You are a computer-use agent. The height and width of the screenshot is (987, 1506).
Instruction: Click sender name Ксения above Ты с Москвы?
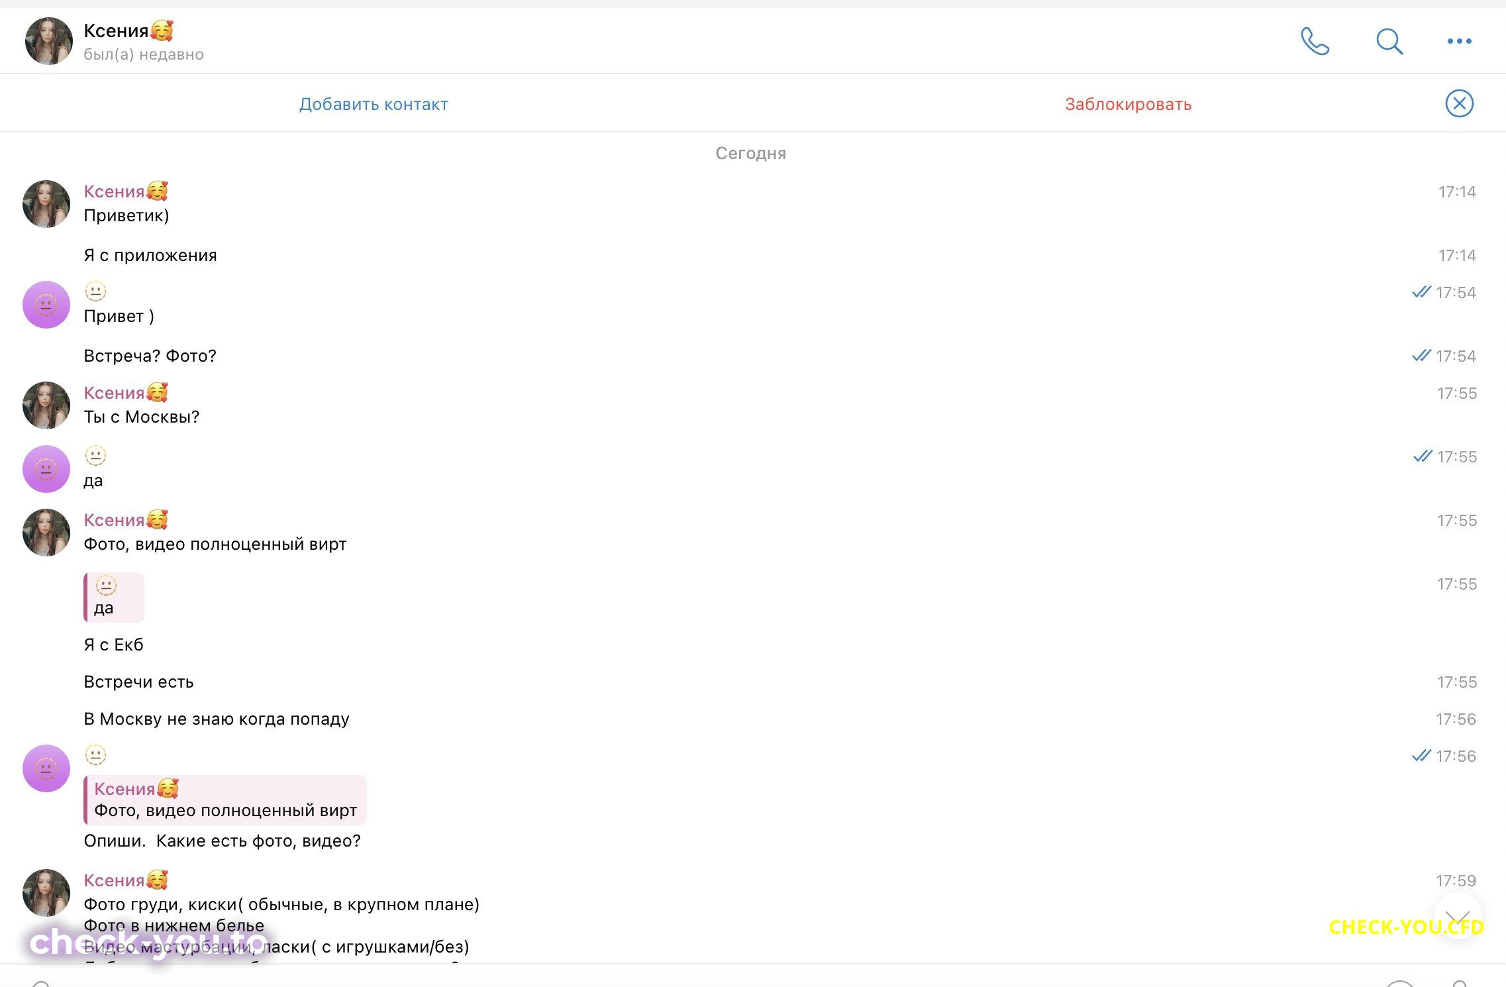pos(126,393)
